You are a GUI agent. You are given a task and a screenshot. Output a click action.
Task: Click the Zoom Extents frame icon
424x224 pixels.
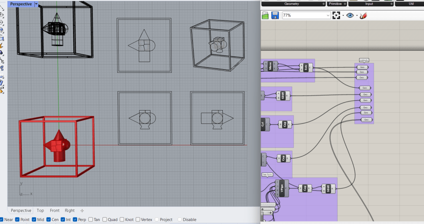[x=336, y=15]
